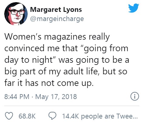Click the word 'convinced' in the tweet
The image size is (144, 124).
24,48
